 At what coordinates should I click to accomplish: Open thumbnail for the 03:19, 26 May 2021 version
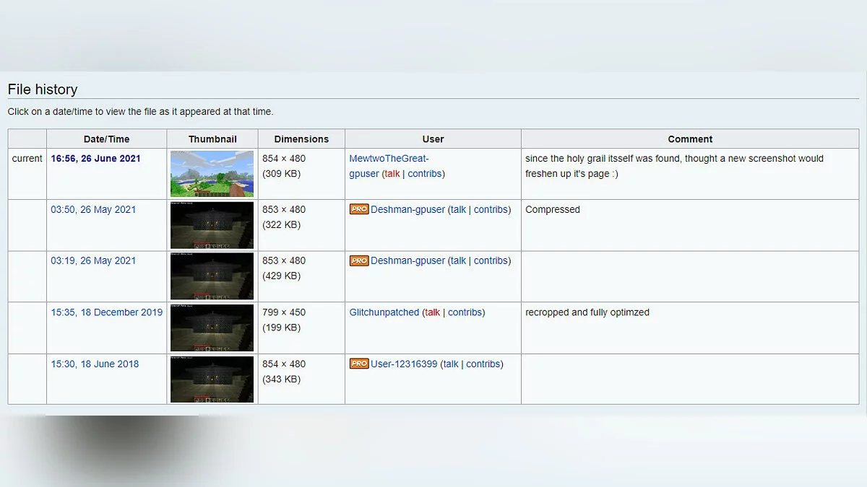212,276
